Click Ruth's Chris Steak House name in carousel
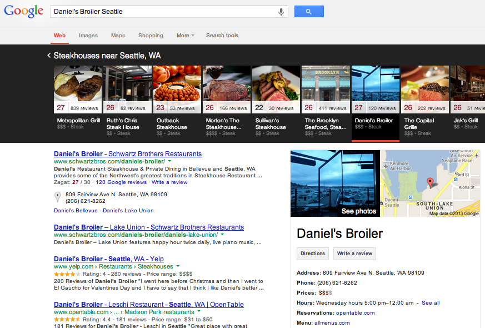The image size is (485, 328). [x=123, y=124]
